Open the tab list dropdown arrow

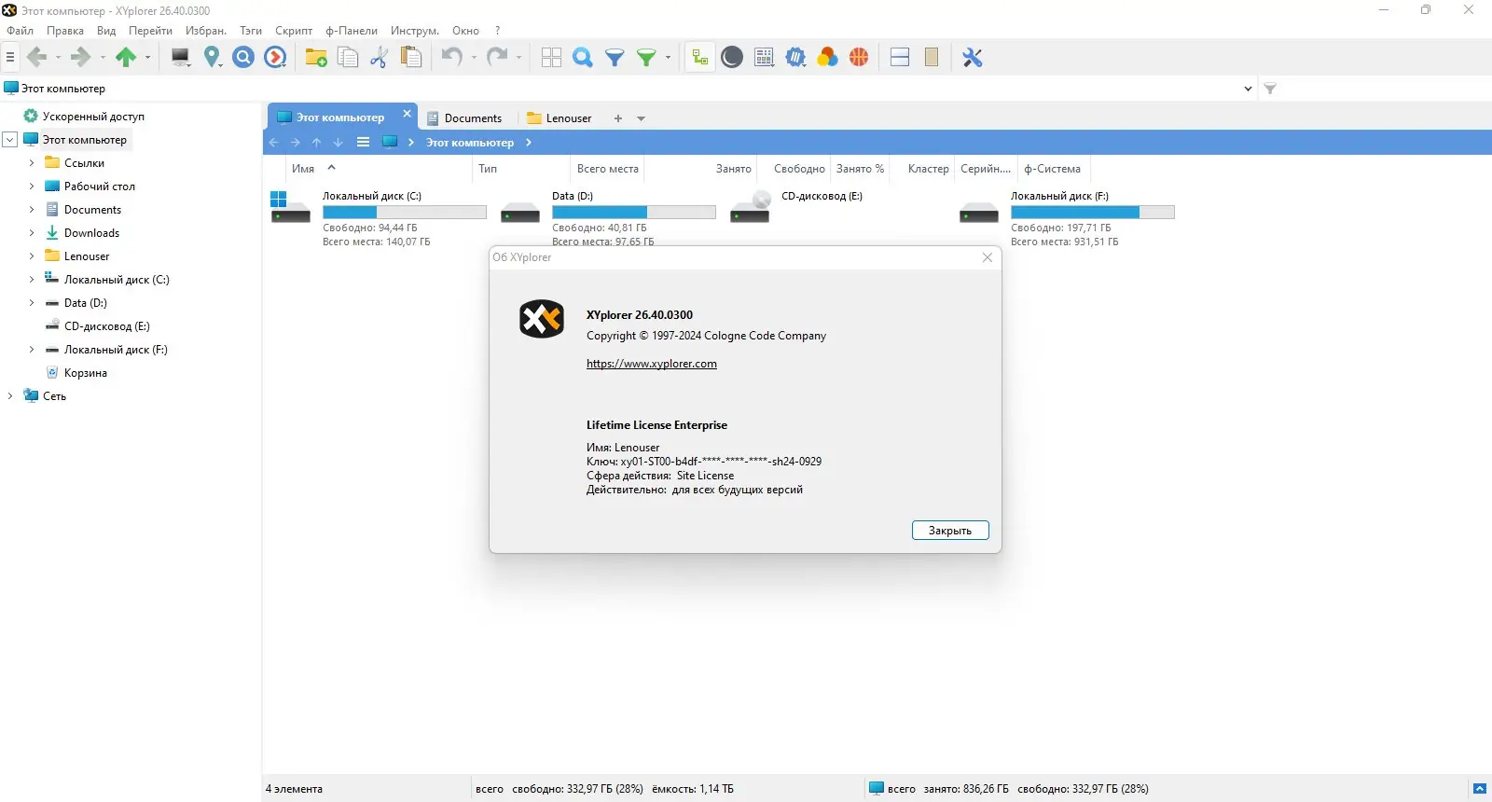(641, 118)
